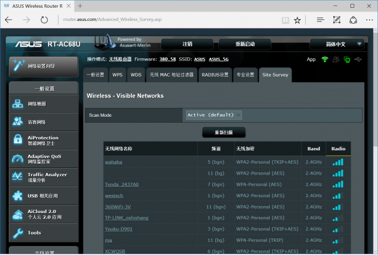Viewport: 378px width, 255px height.
Task: Open Tools wrench icon
Action: click(18, 233)
